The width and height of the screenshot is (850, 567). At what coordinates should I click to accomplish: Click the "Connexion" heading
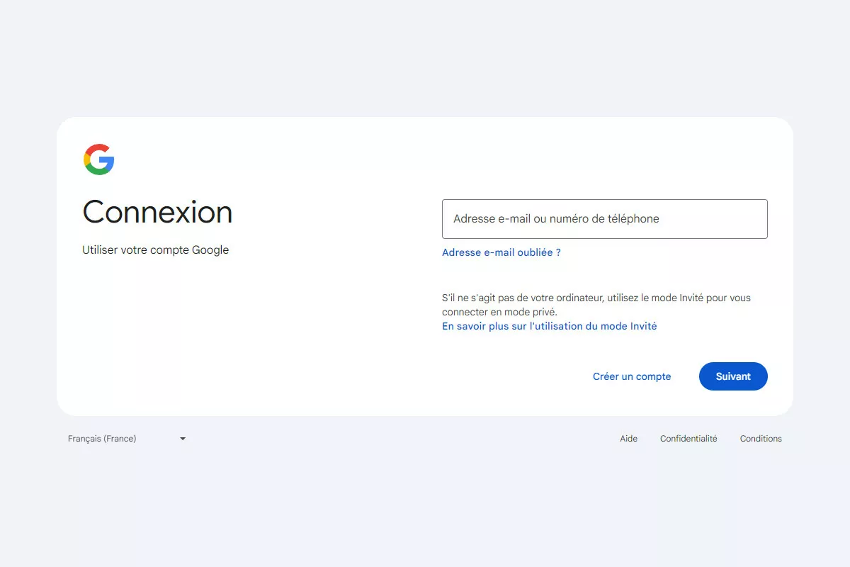pyautogui.click(x=157, y=212)
